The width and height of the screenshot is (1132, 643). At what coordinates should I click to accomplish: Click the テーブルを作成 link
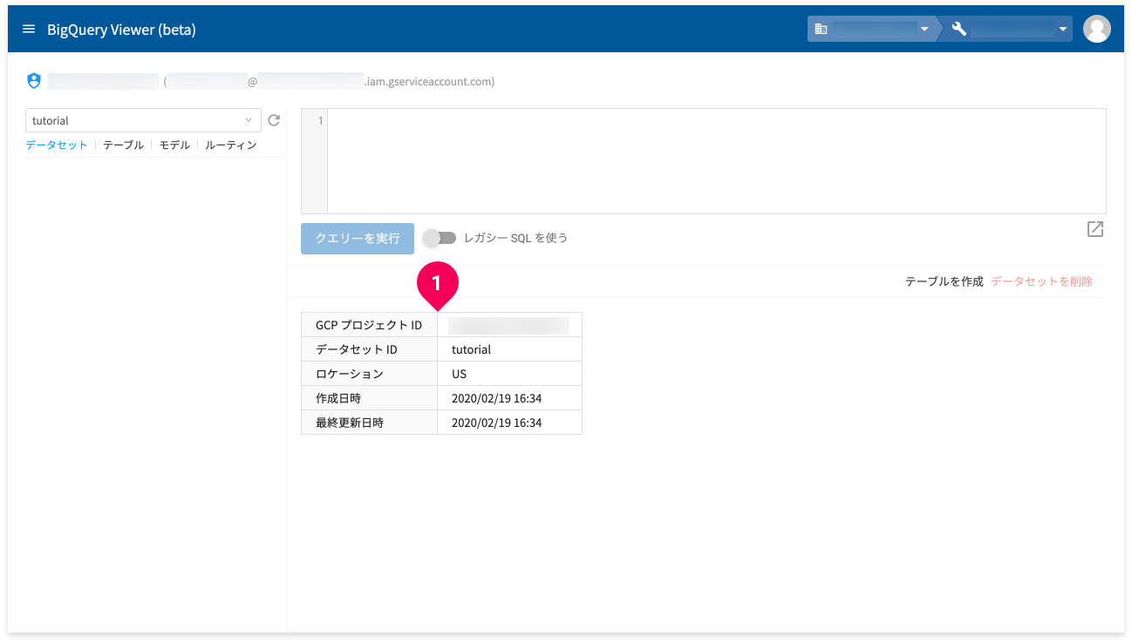[x=944, y=281]
